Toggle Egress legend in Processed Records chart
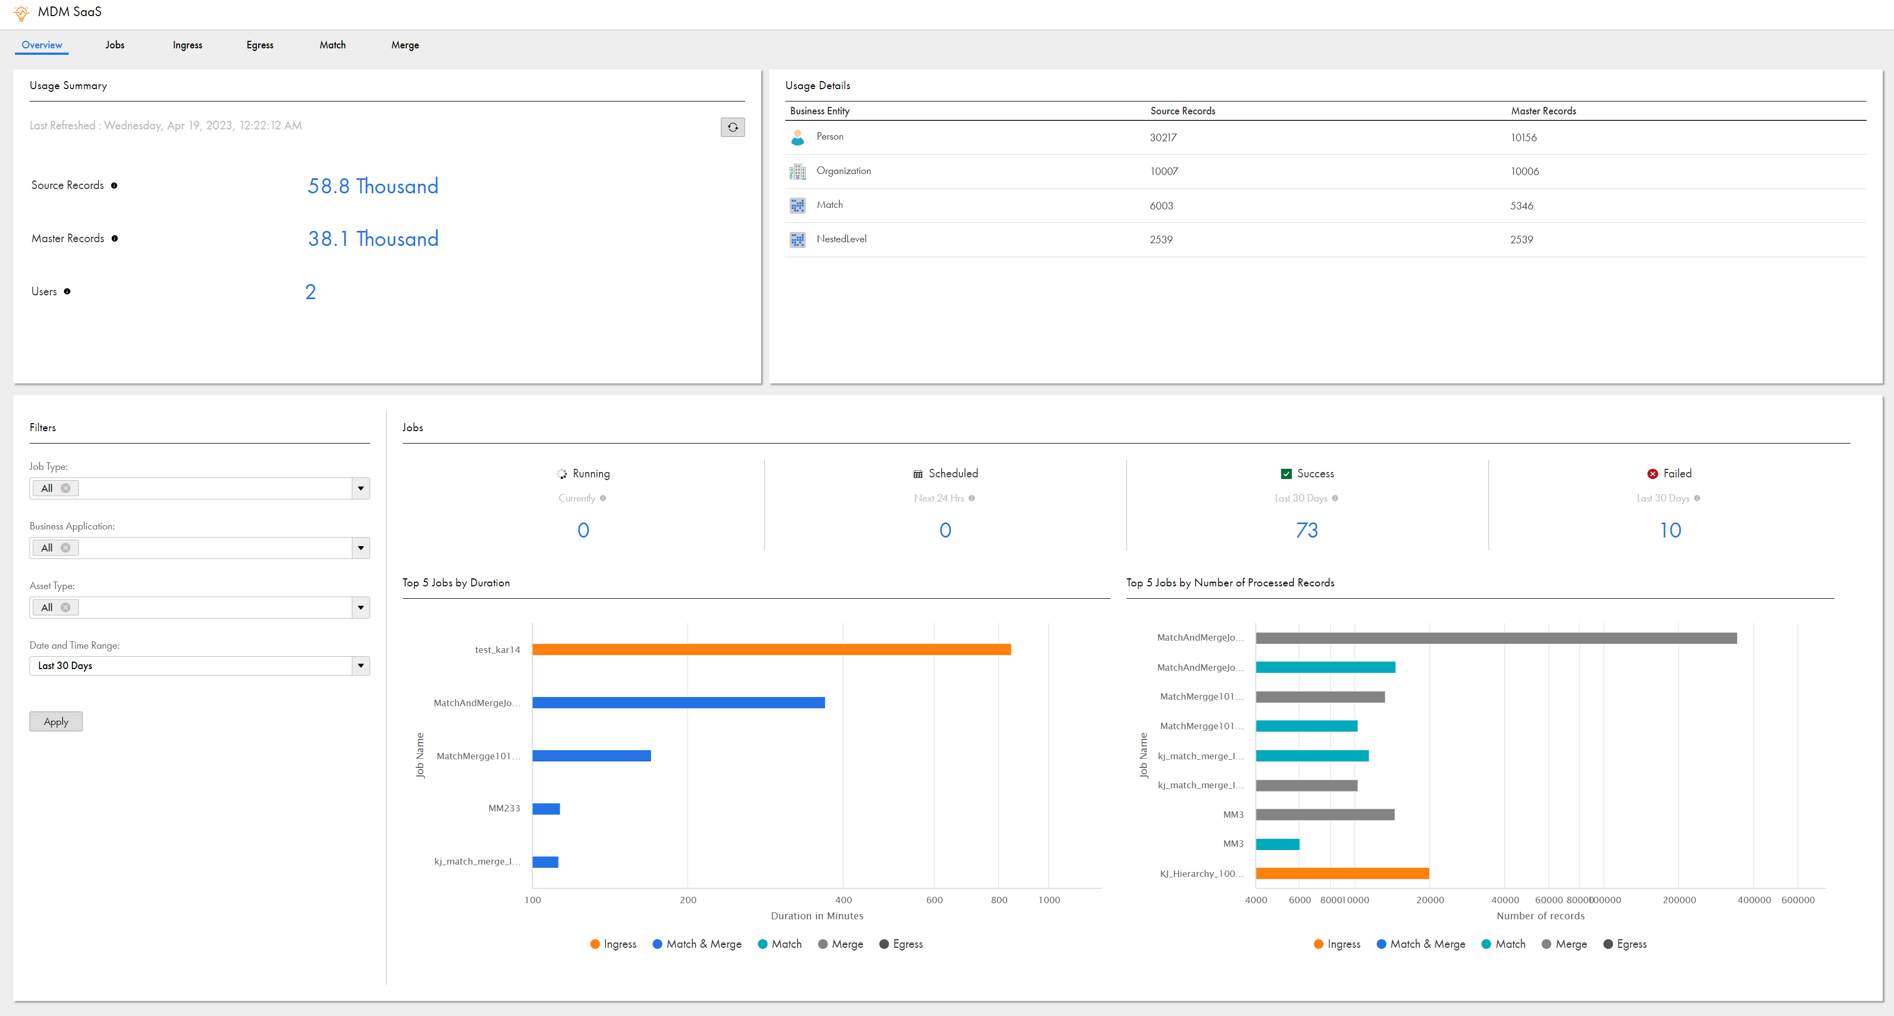 pos(1625,944)
